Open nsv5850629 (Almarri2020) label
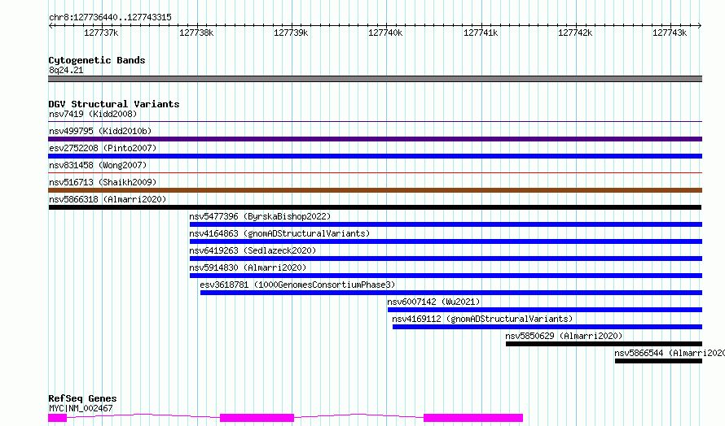The height and width of the screenshot is (426, 725). click(x=564, y=336)
